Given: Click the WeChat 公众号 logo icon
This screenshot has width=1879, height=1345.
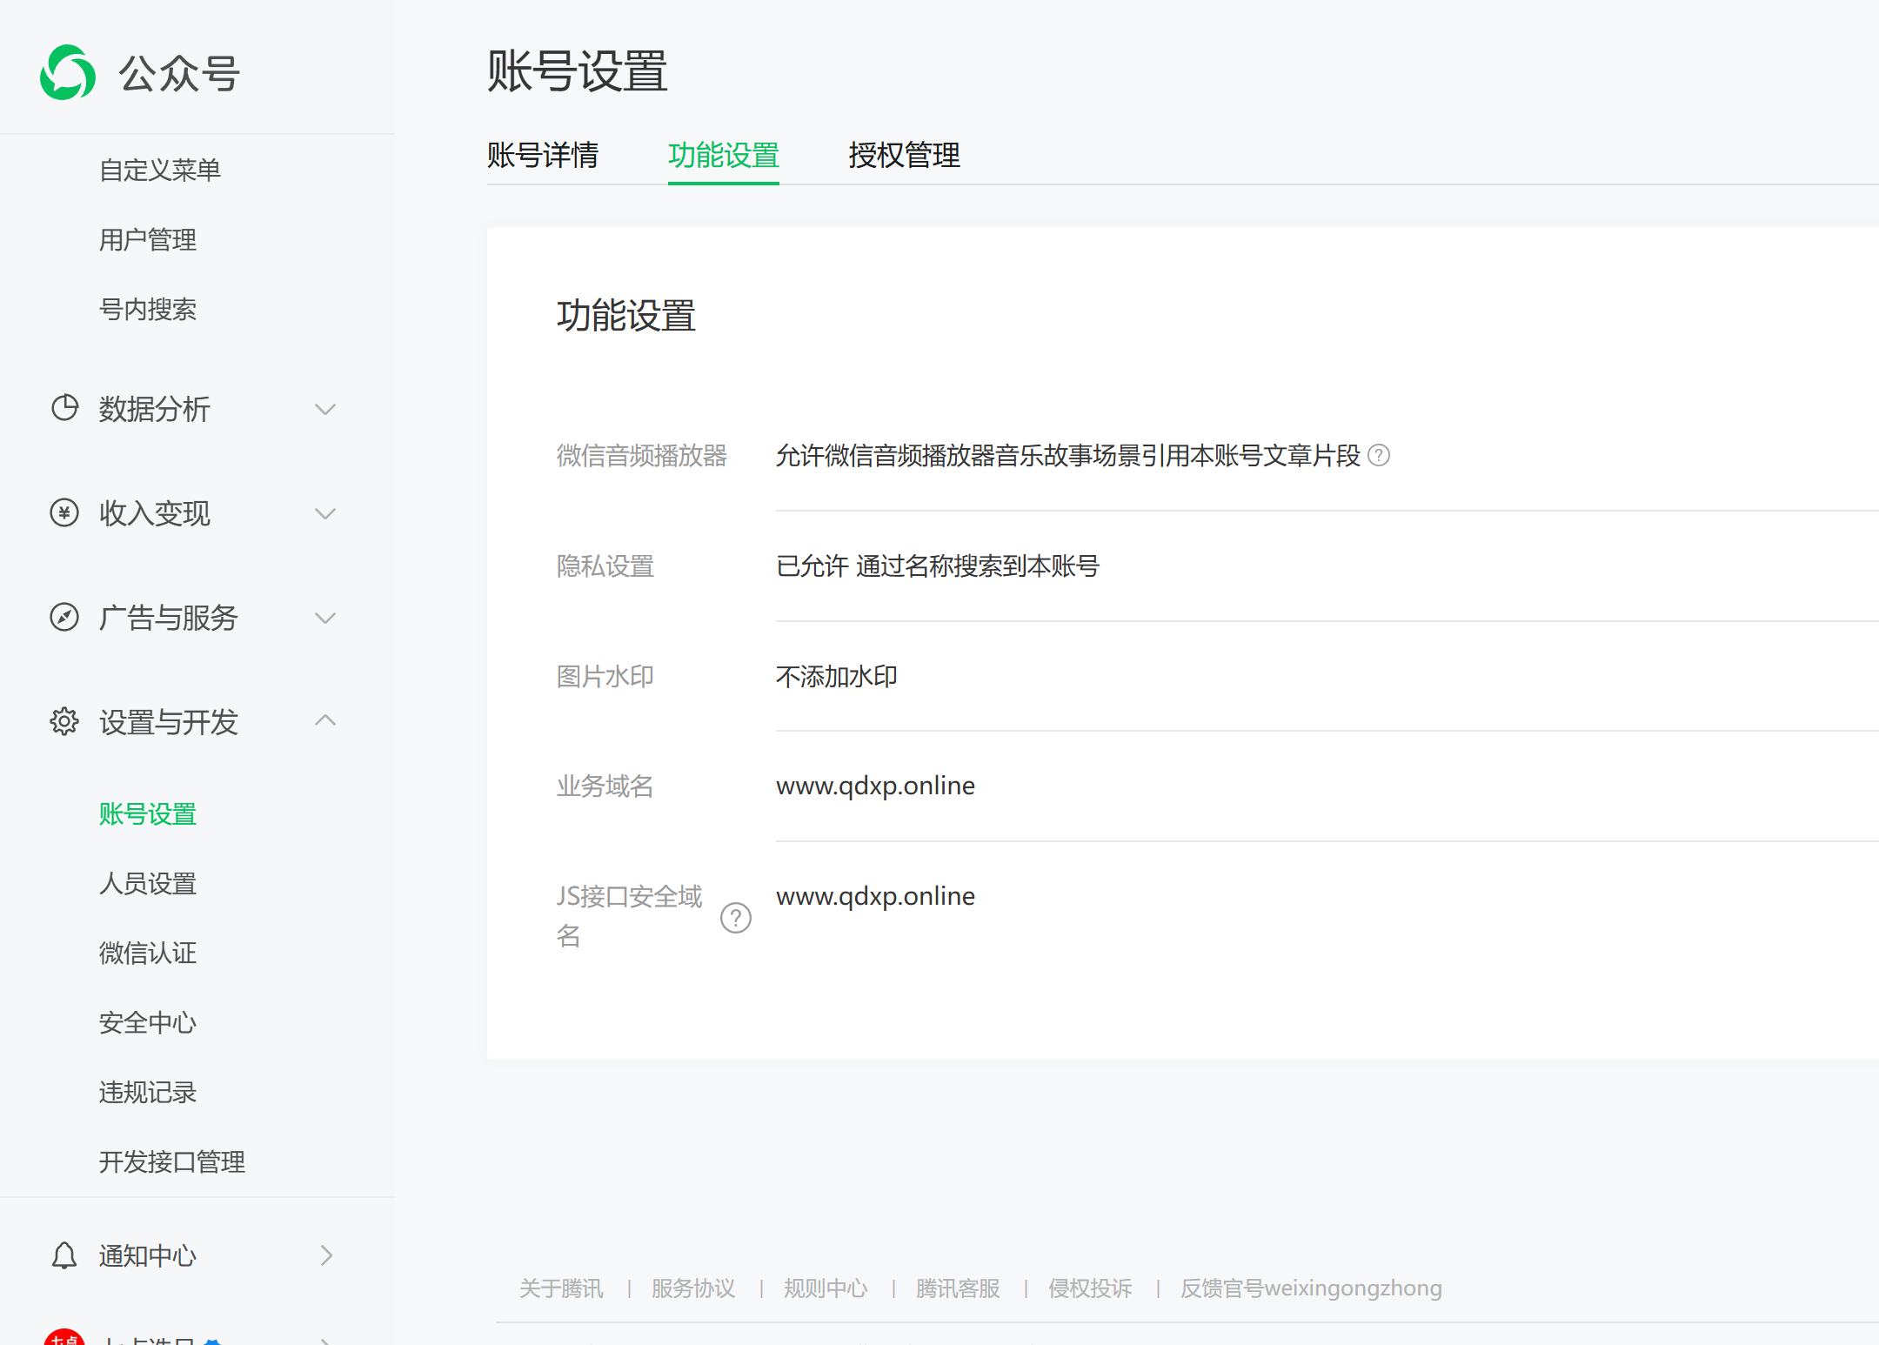Looking at the screenshot, I should (68, 73).
